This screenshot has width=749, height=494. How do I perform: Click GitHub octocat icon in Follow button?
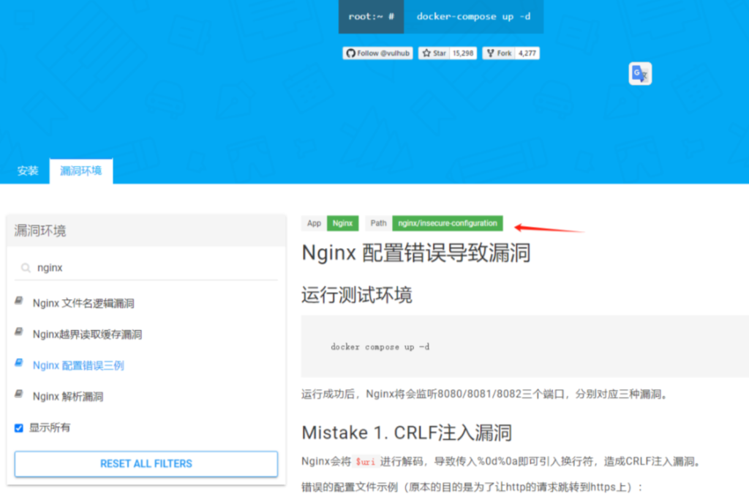point(350,53)
